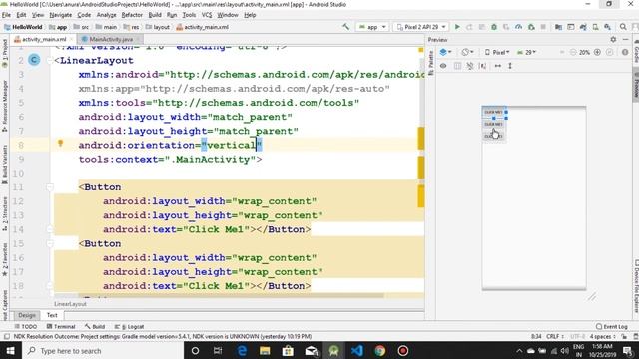This screenshot has width=639, height=359.
Task: Open the TODO tool window
Action: tap(26, 326)
